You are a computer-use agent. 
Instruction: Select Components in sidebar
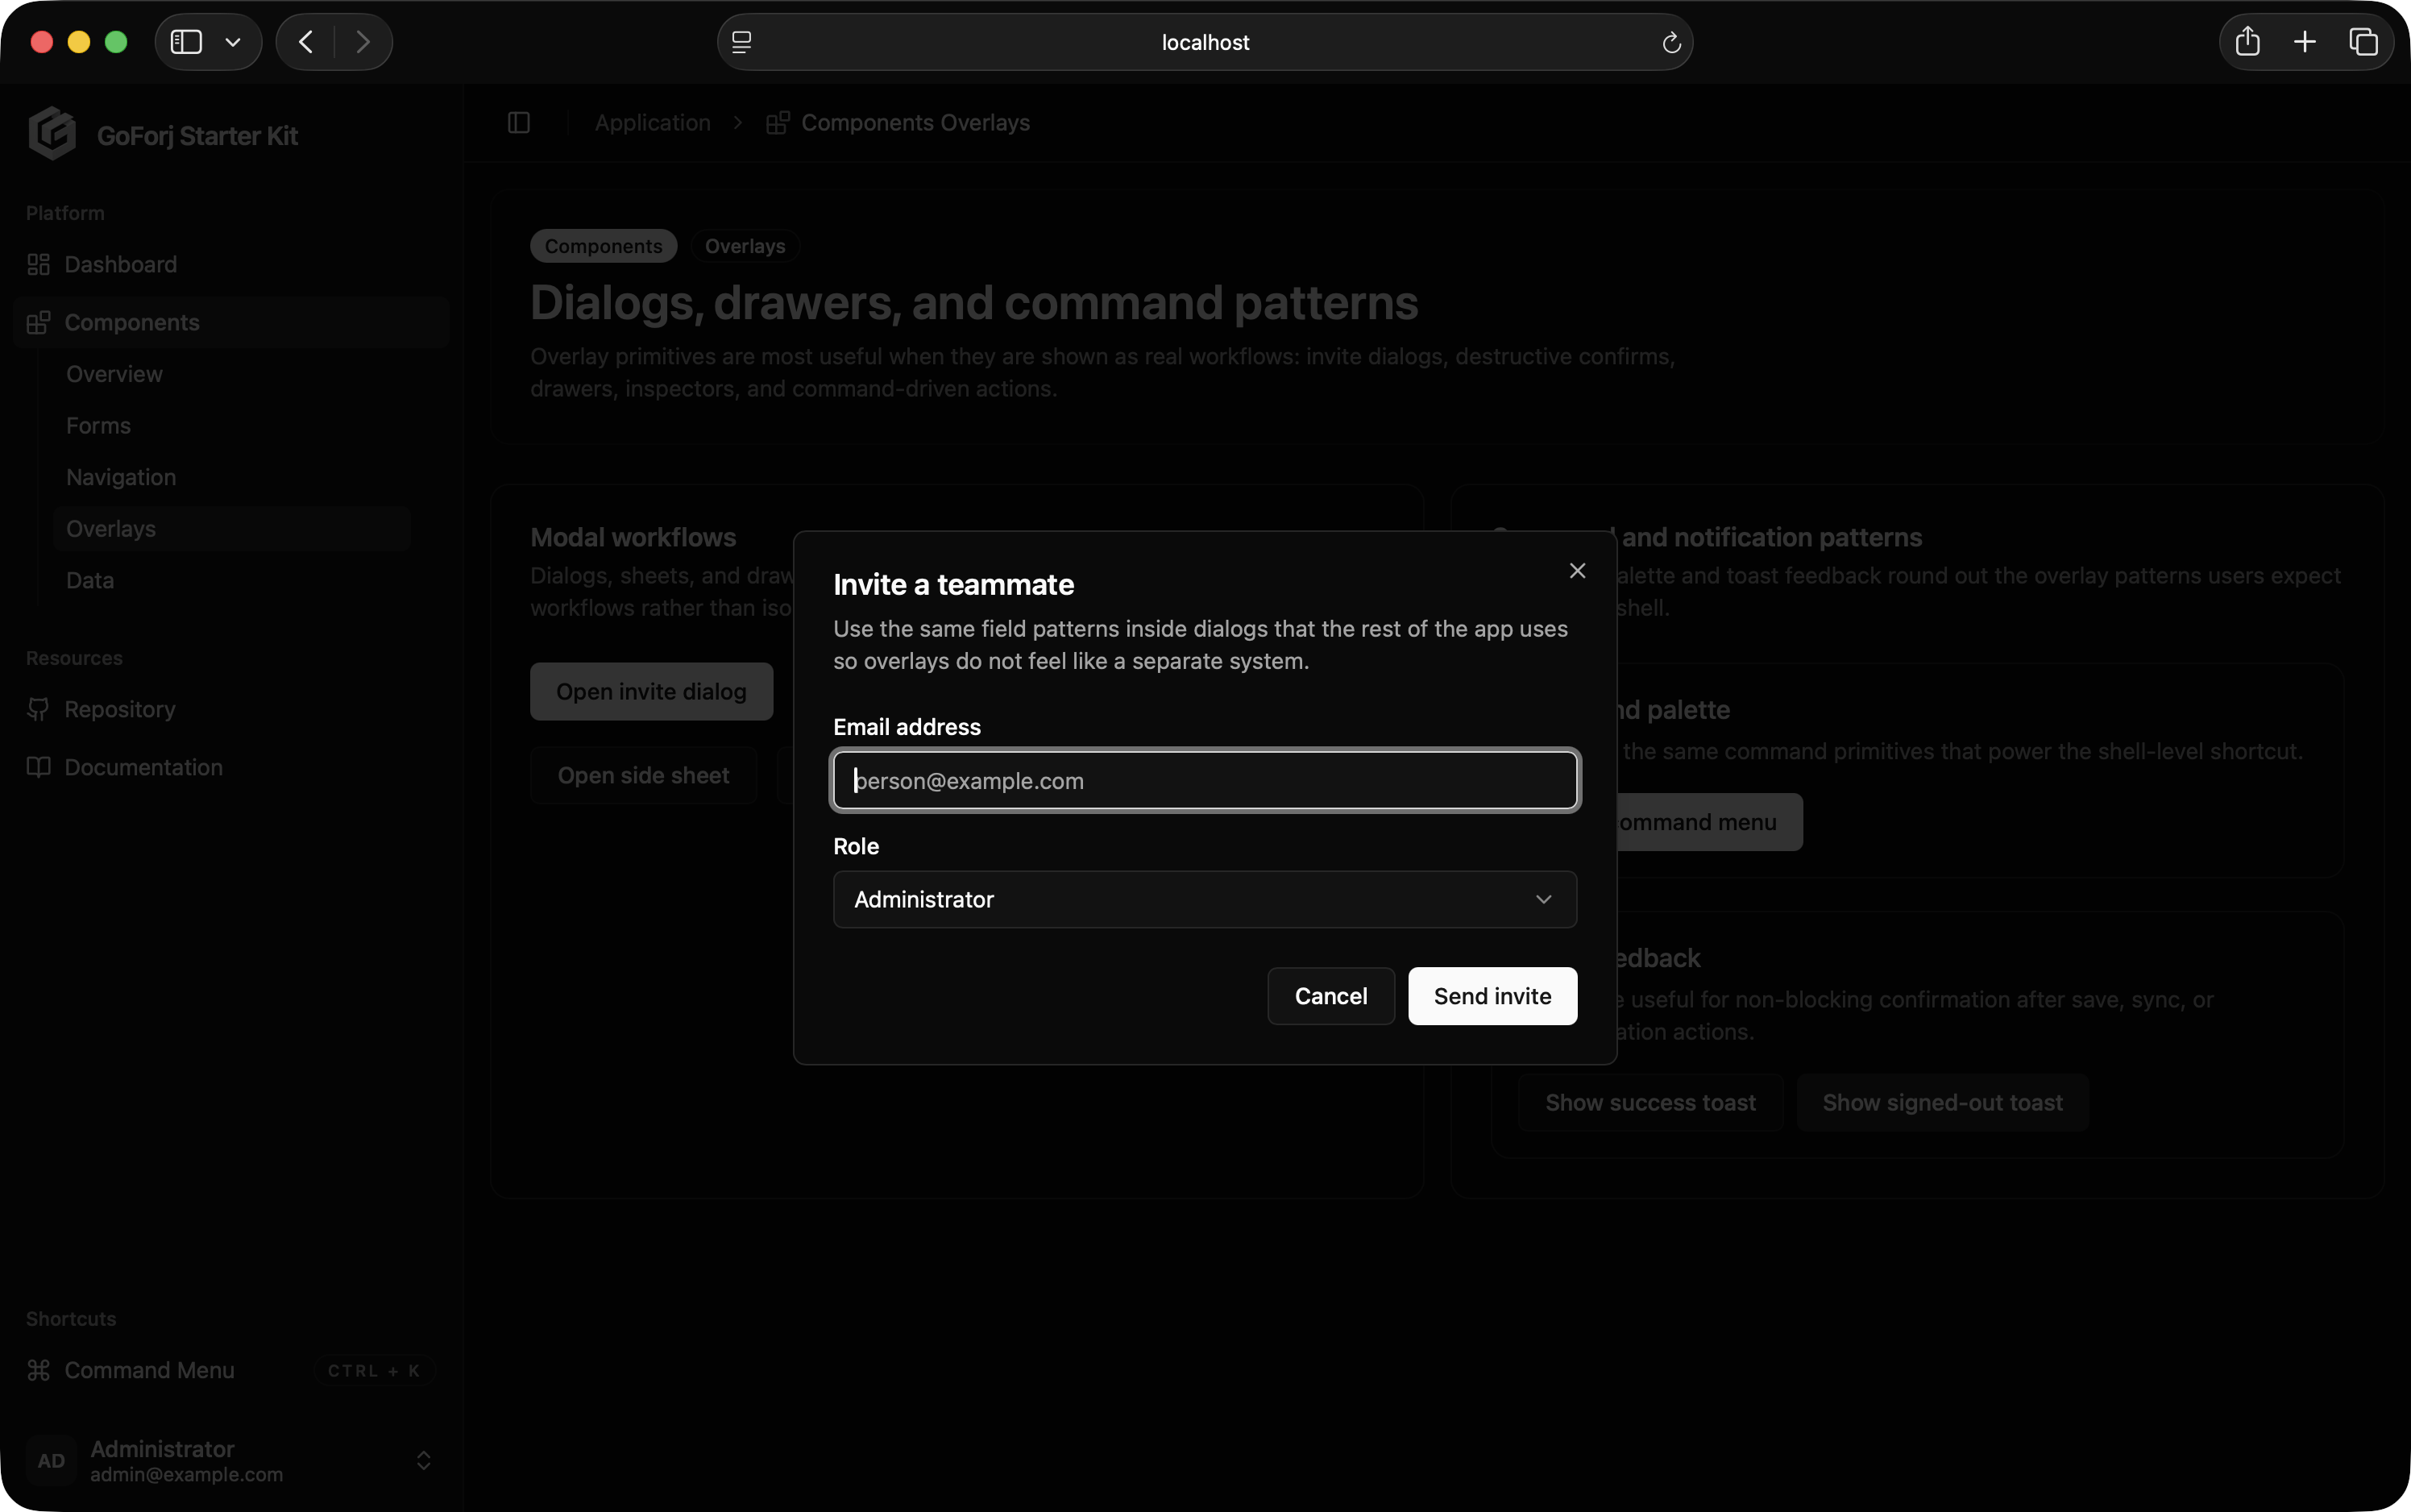(x=232, y=322)
